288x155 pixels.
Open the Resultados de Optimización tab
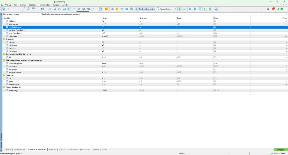78,150
